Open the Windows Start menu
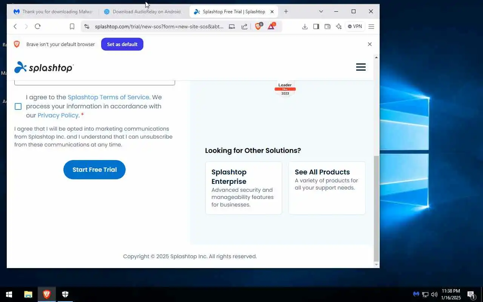This screenshot has height=302, width=483. [9, 294]
